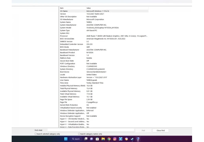Open Task View from the taskbar
This screenshot has width=204, height=142.
[86, 139]
